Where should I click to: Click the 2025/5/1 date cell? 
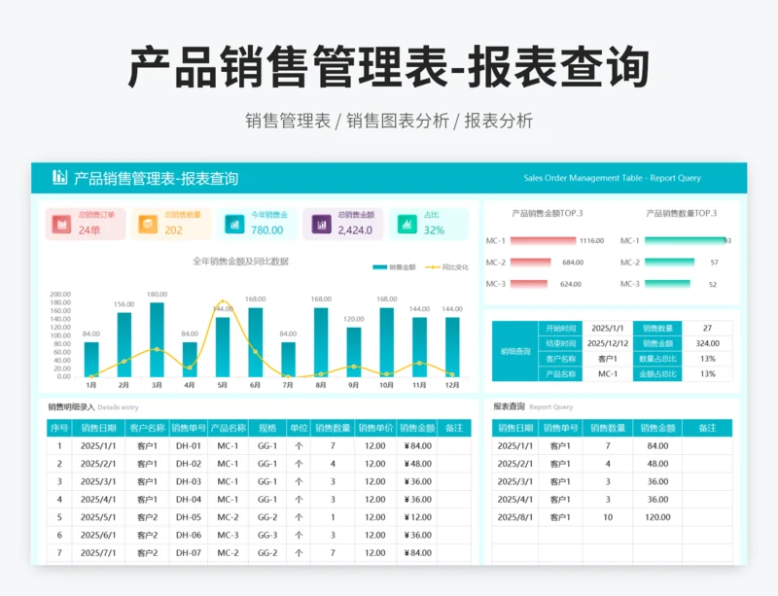98,517
